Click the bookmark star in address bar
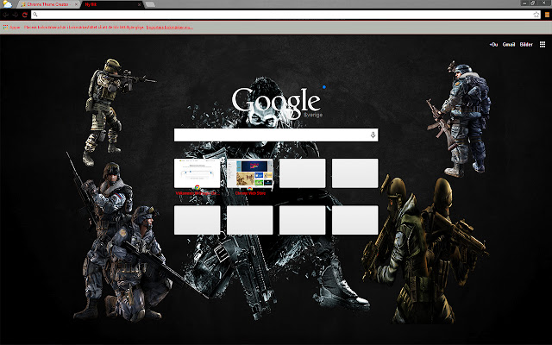The height and width of the screenshot is (345, 552). coord(536,15)
